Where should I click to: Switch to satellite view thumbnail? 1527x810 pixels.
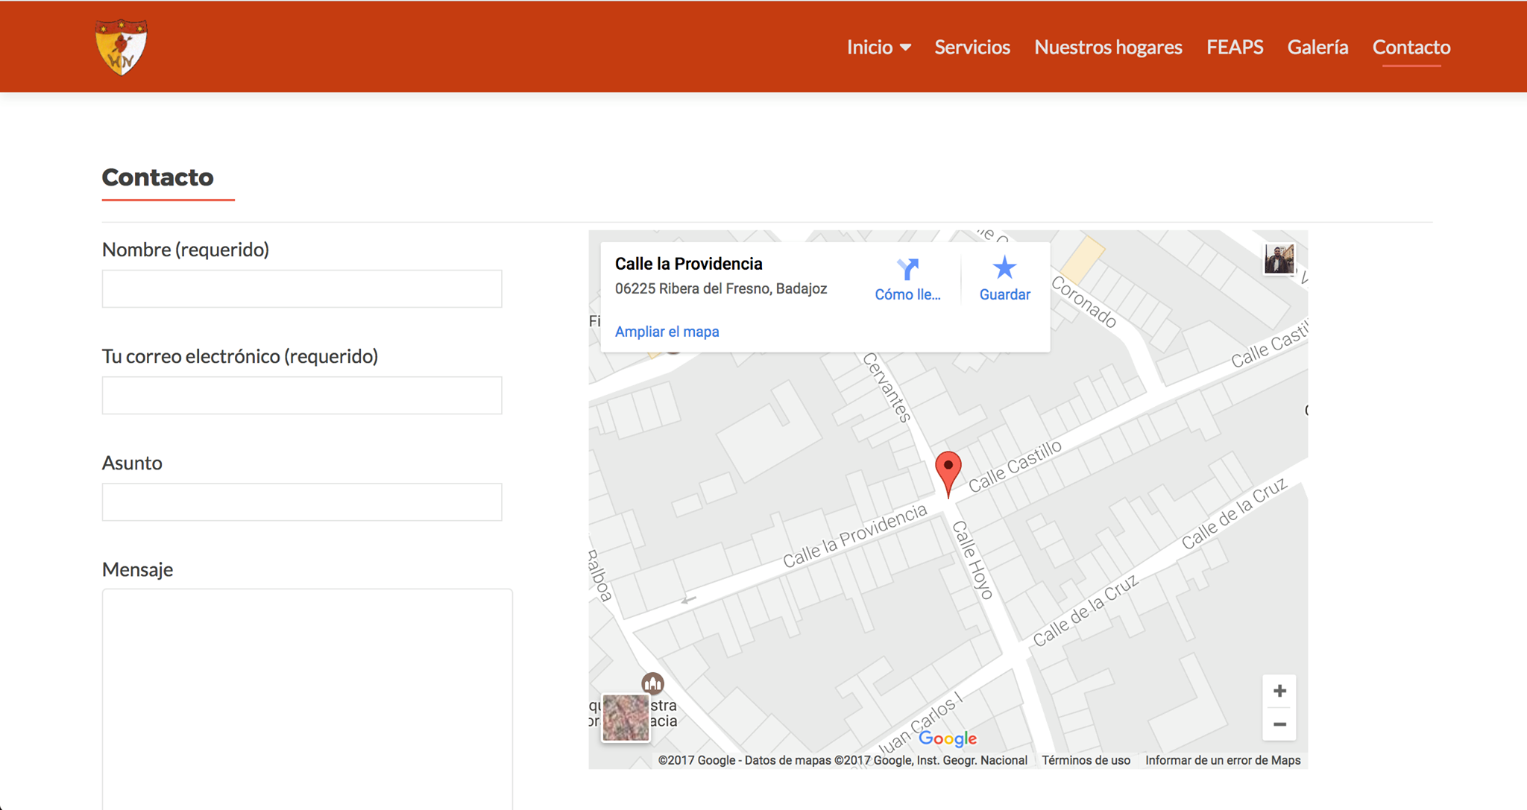click(625, 718)
